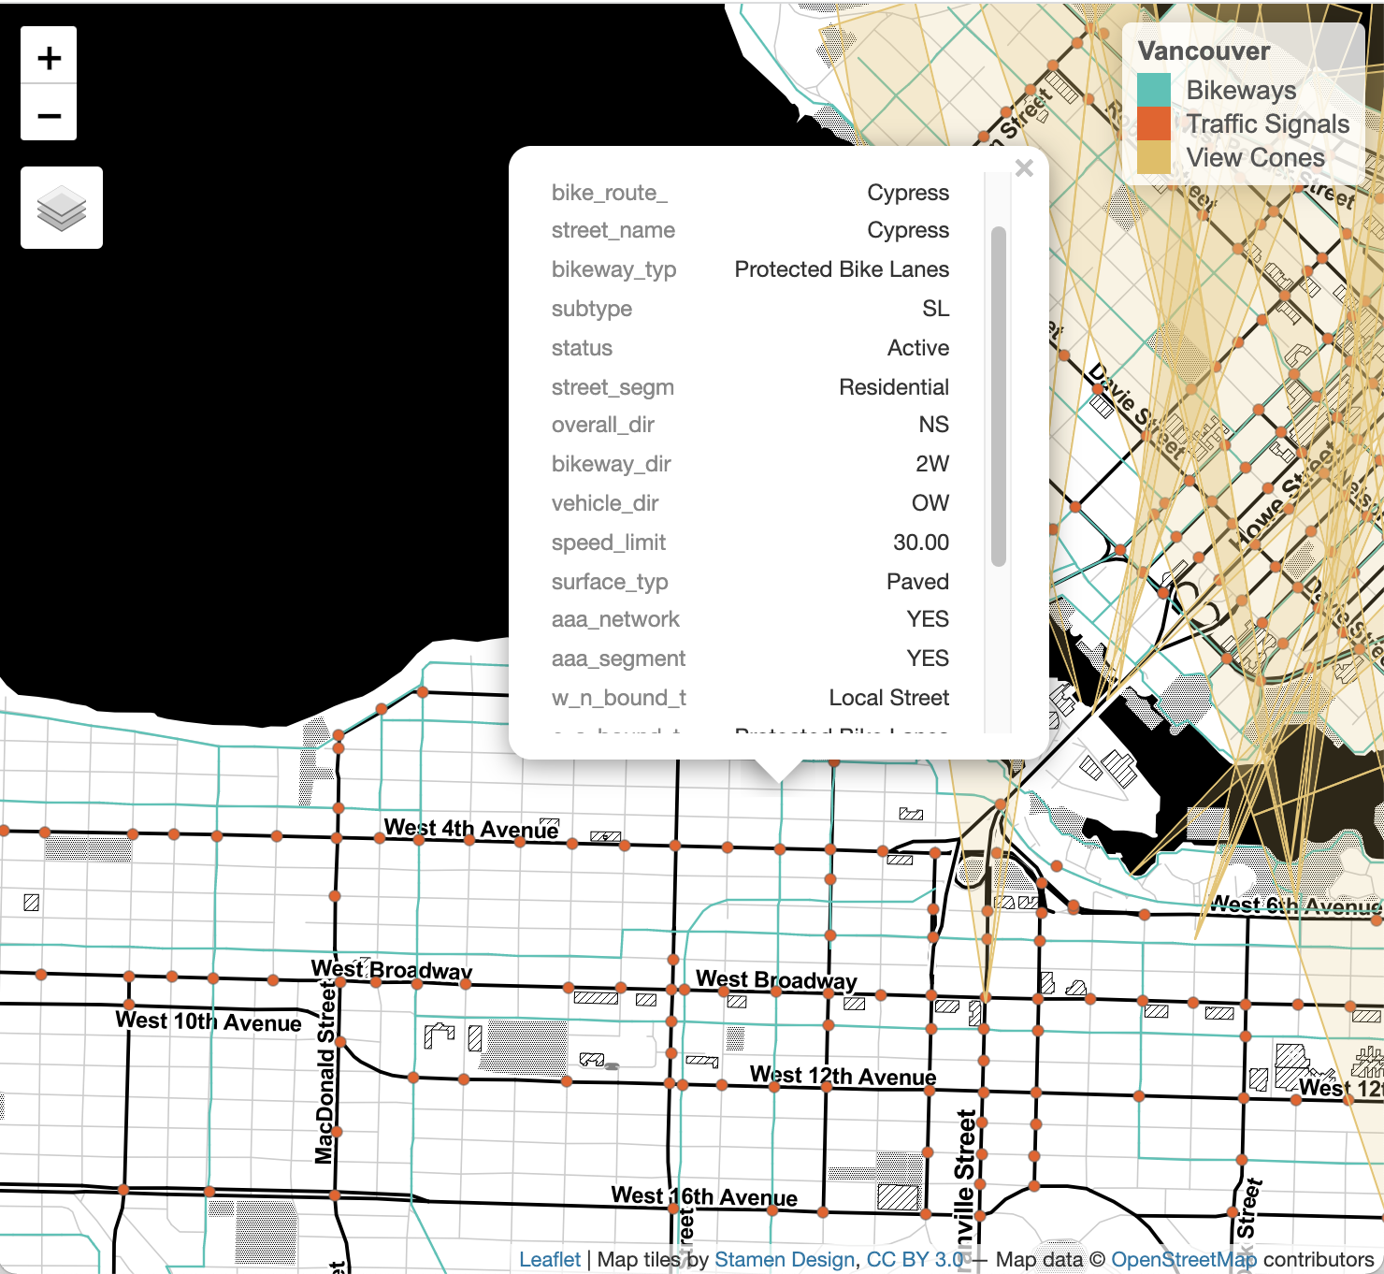This screenshot has height=1274, width=1384.
Task: Click the West 4th Avenue street label
Action: [471, 829]
